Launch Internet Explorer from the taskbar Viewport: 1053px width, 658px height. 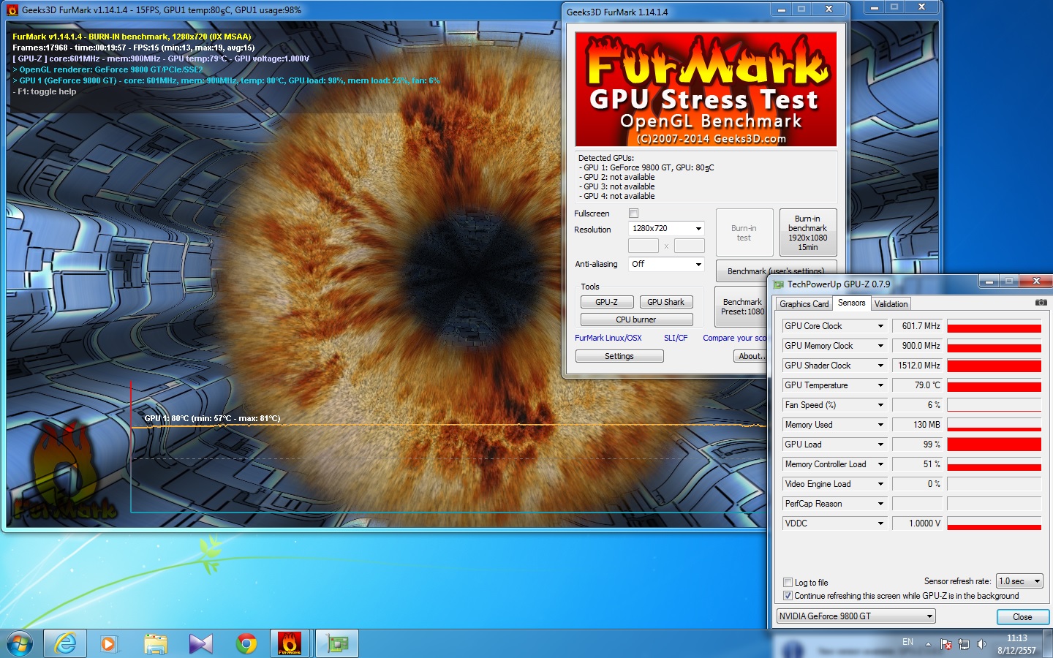pyautogui.click(x=65, y=643)
